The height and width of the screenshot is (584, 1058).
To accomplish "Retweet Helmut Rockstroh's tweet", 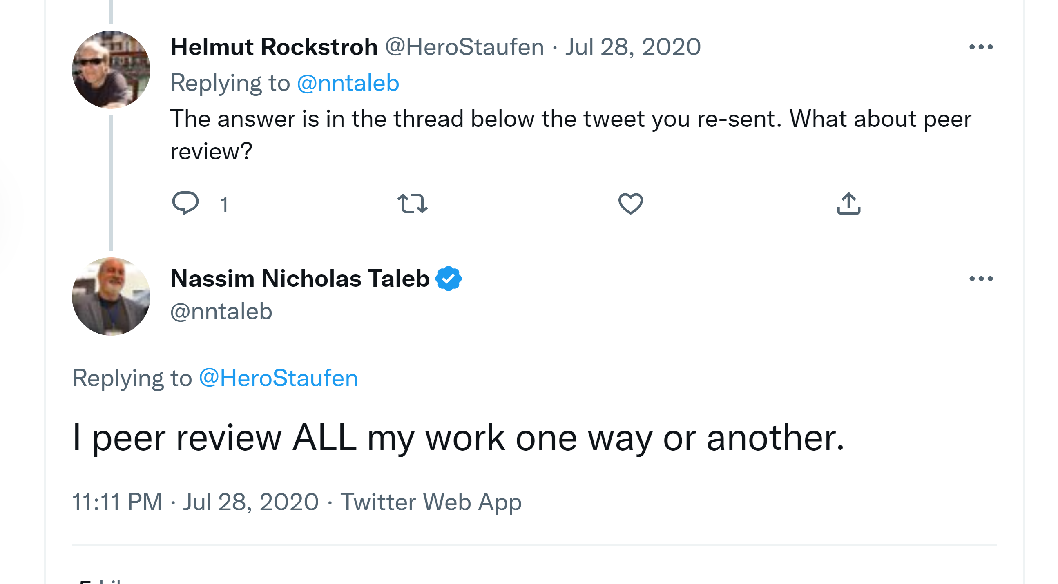I will tap(412, 204).
